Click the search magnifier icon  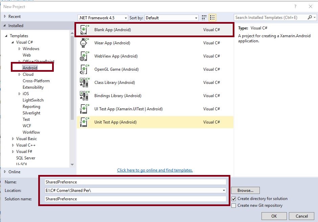click(x=310, y=18)
